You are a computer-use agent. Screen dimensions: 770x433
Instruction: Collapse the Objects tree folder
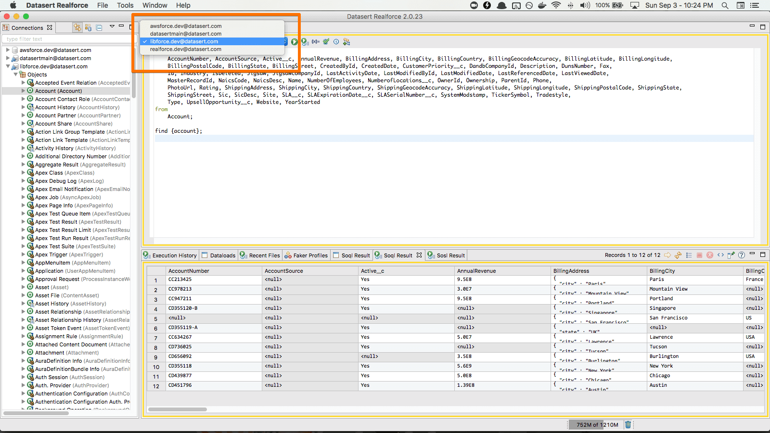[15, 75]
